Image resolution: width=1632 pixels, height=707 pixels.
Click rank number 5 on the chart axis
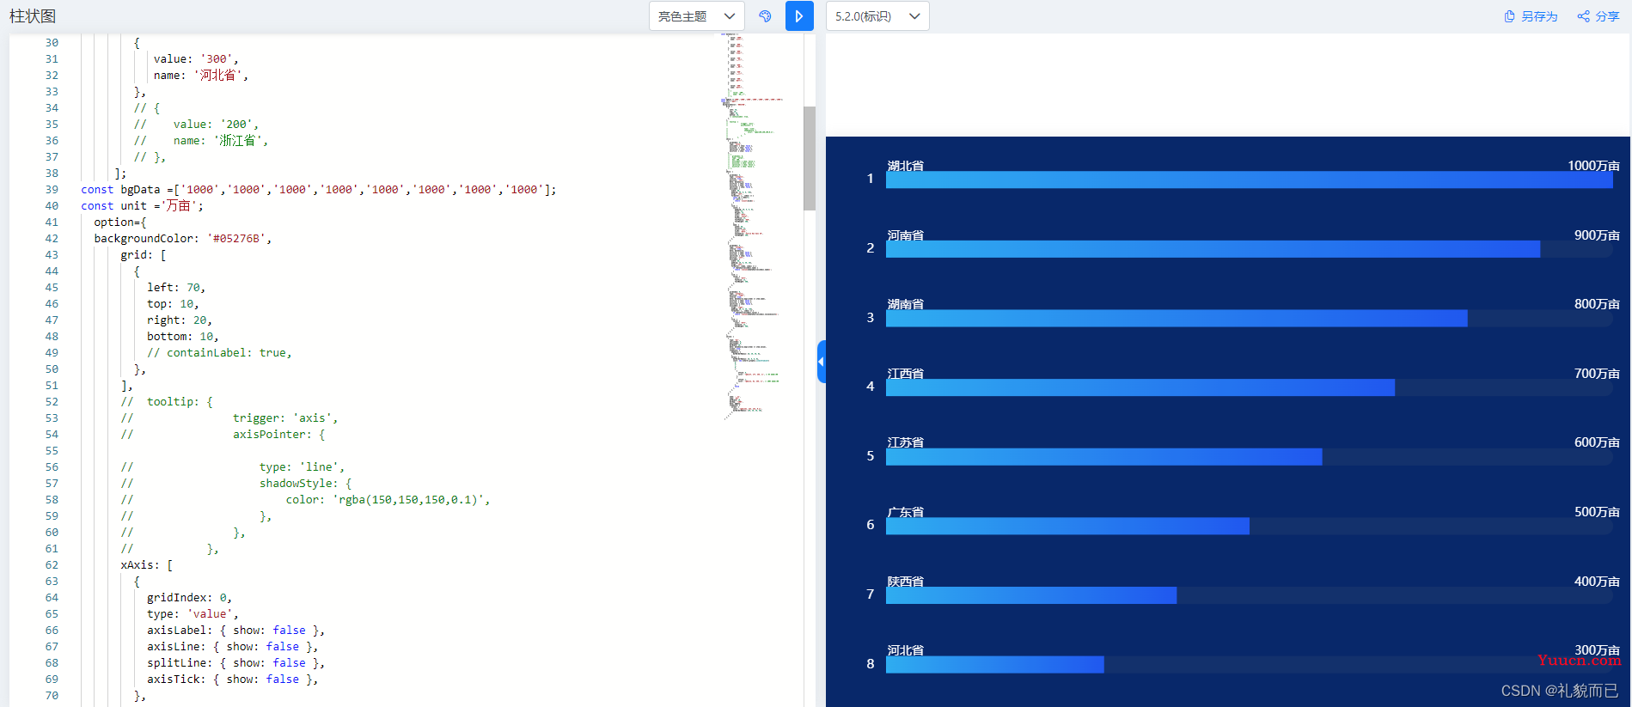point(871,456)
